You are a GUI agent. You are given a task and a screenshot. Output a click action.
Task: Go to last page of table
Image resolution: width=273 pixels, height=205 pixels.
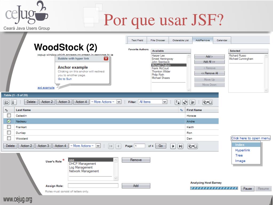pyautogui.click(x=180, y=146)
